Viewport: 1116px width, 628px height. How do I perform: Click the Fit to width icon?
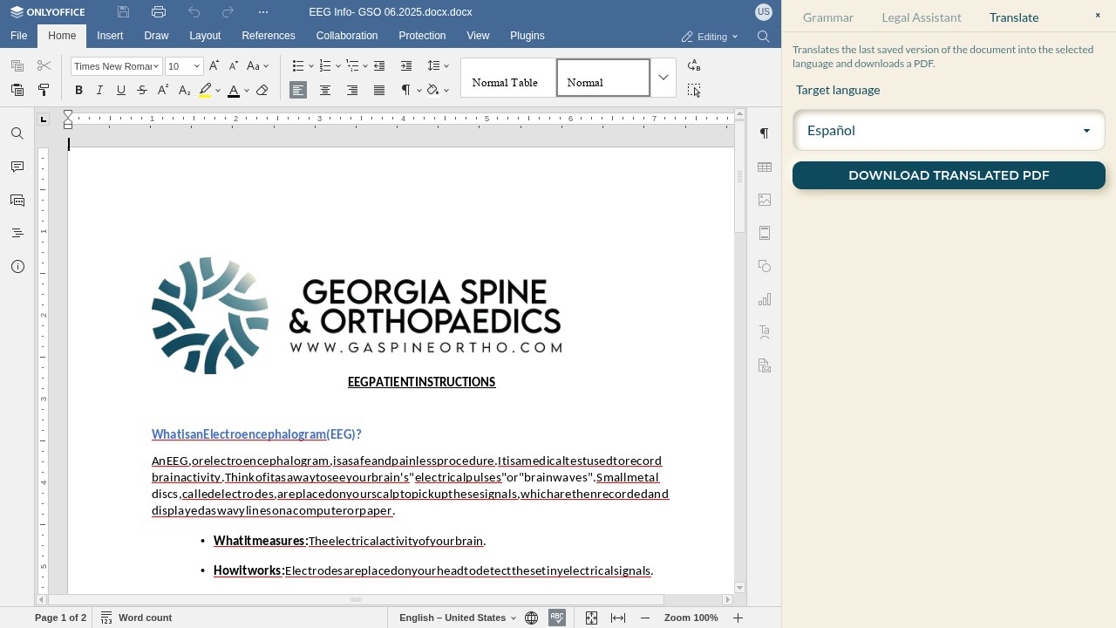618,618
